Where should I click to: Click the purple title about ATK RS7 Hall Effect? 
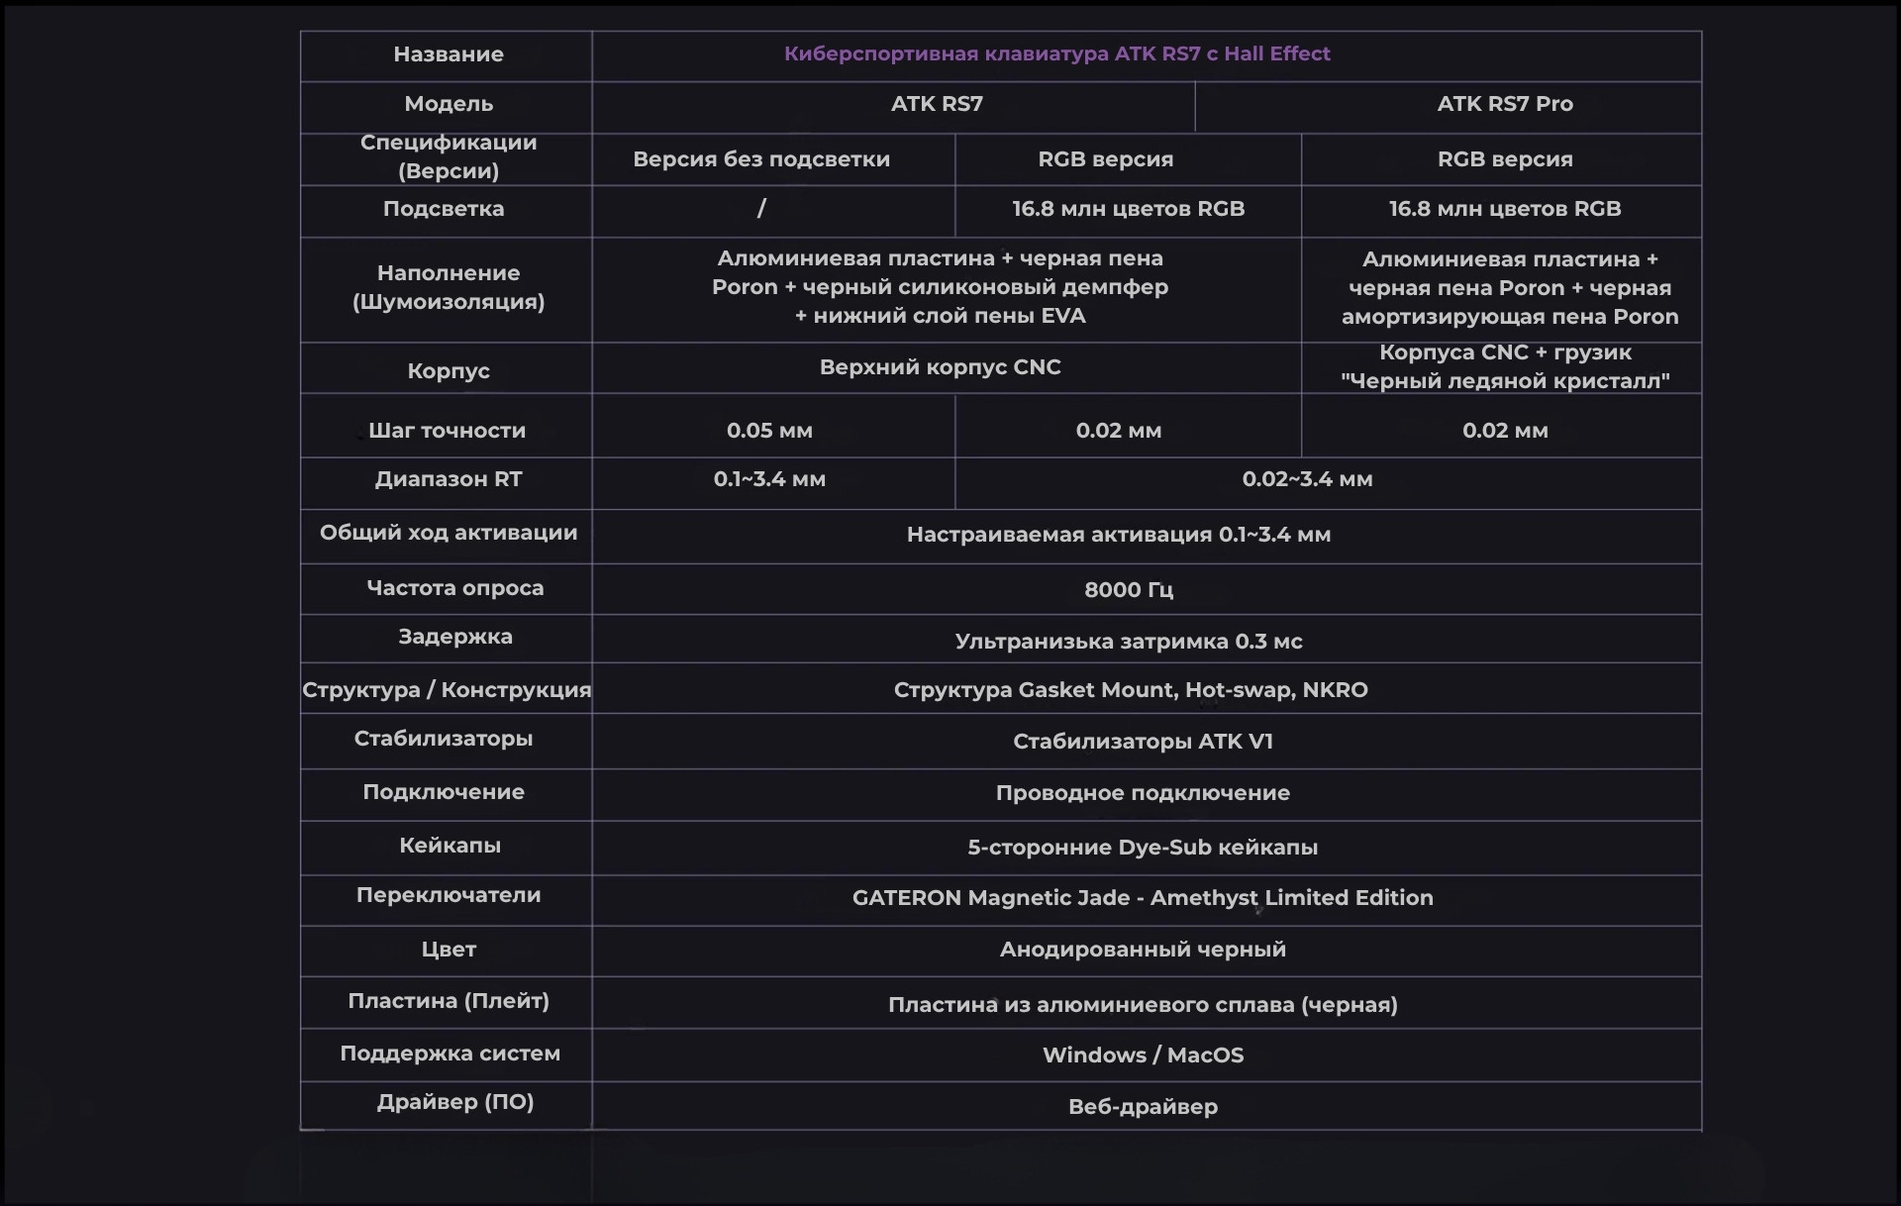[1056, 54]
